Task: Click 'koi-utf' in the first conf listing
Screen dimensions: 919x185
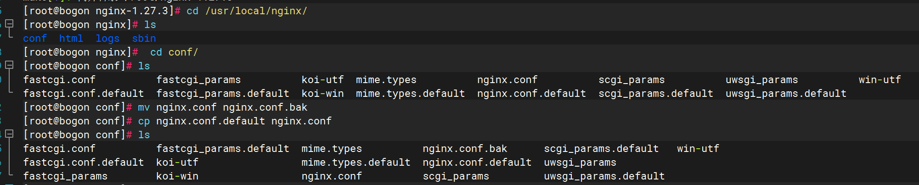Action: point(322,80)
